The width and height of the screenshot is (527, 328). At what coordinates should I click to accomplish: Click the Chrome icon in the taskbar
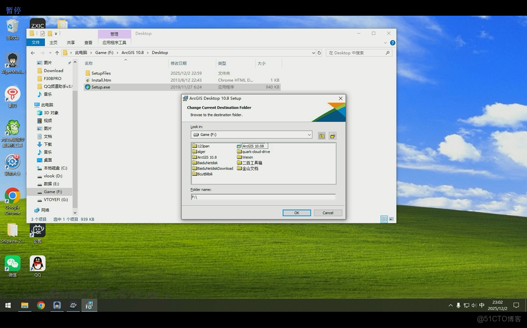point(41,305)
